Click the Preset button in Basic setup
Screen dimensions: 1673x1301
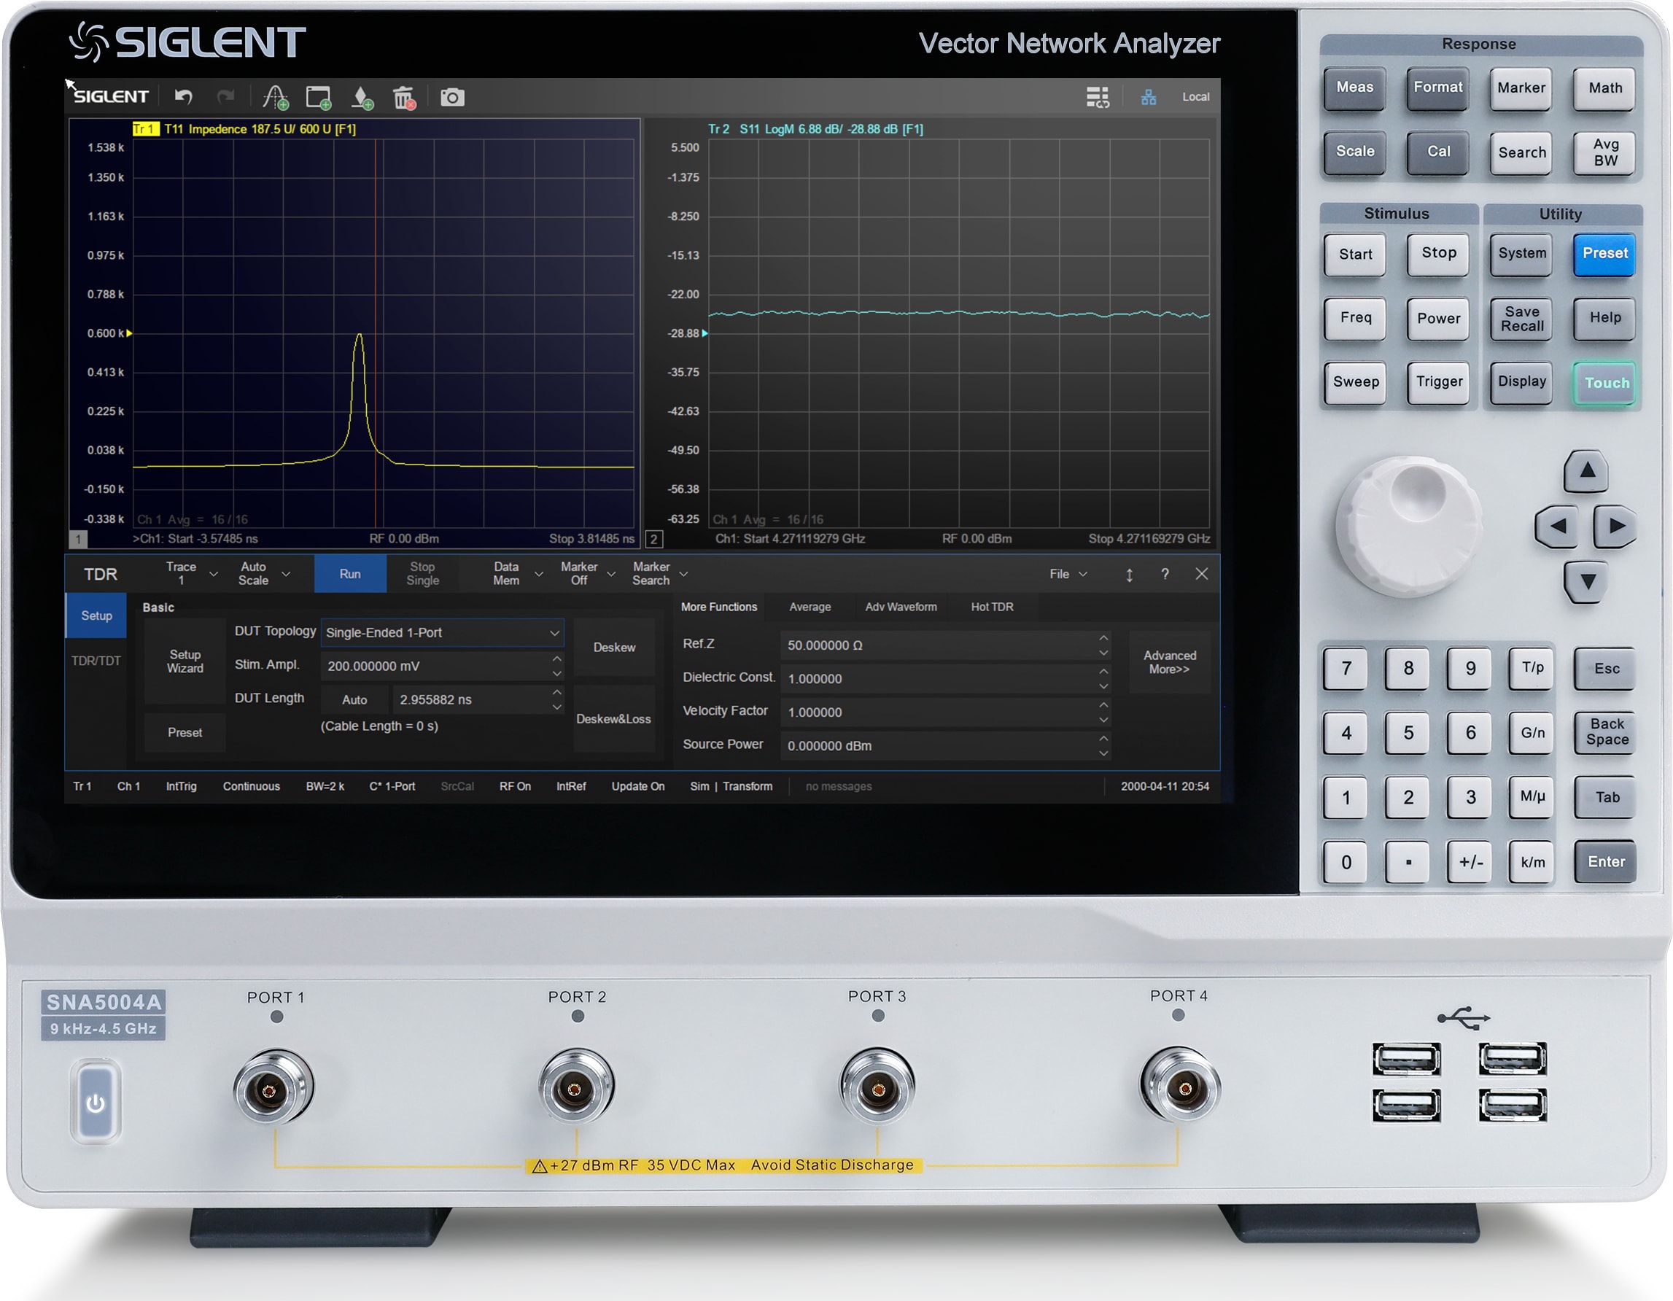tap(185, 732)
